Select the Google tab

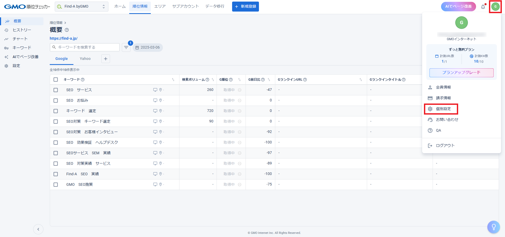click(x=62, y=59)
